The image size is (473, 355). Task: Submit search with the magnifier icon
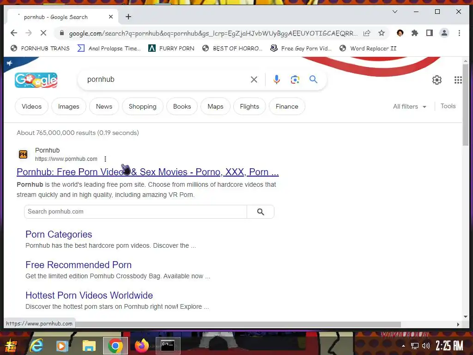coord(314,80)
